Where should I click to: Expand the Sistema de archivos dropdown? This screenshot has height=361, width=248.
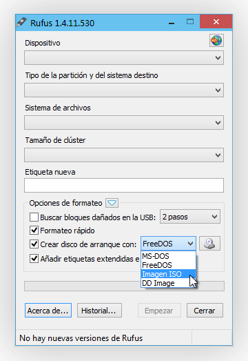(x=124, y=123)
